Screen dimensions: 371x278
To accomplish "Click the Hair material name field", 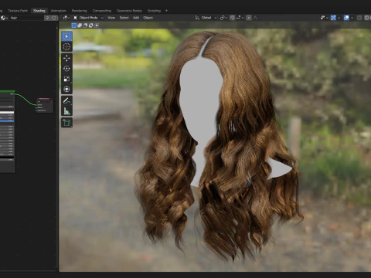I will pyautogui.click(x=26, y=18).
